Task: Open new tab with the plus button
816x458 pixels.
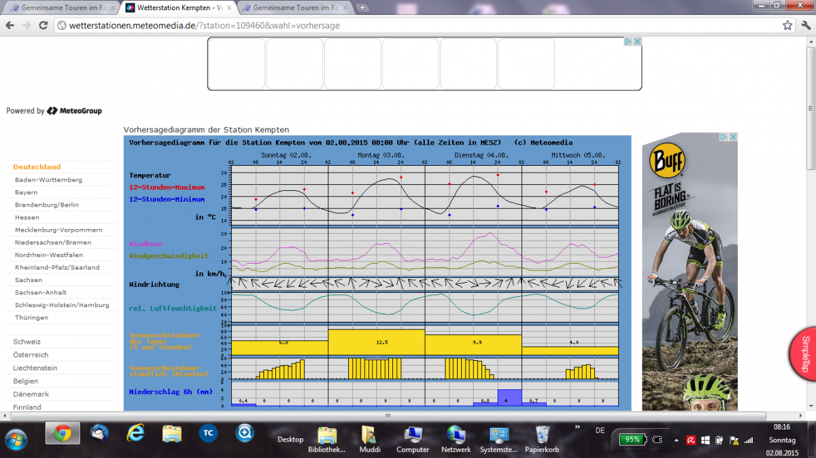Action: click(x=363, y=8)
